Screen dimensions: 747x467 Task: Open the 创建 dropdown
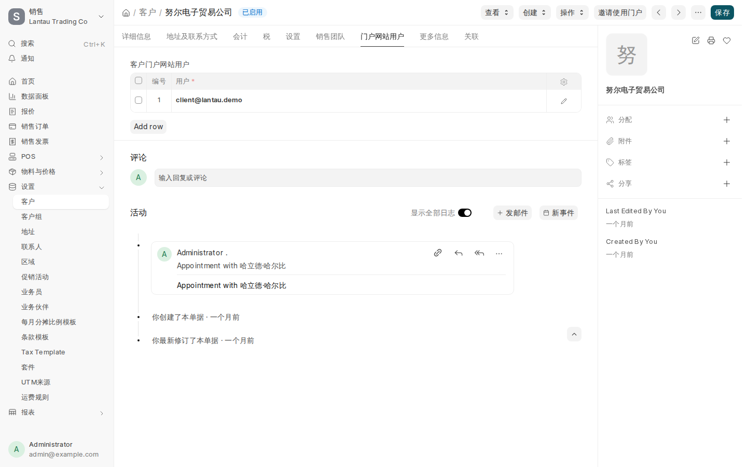[x=535, y=12]
